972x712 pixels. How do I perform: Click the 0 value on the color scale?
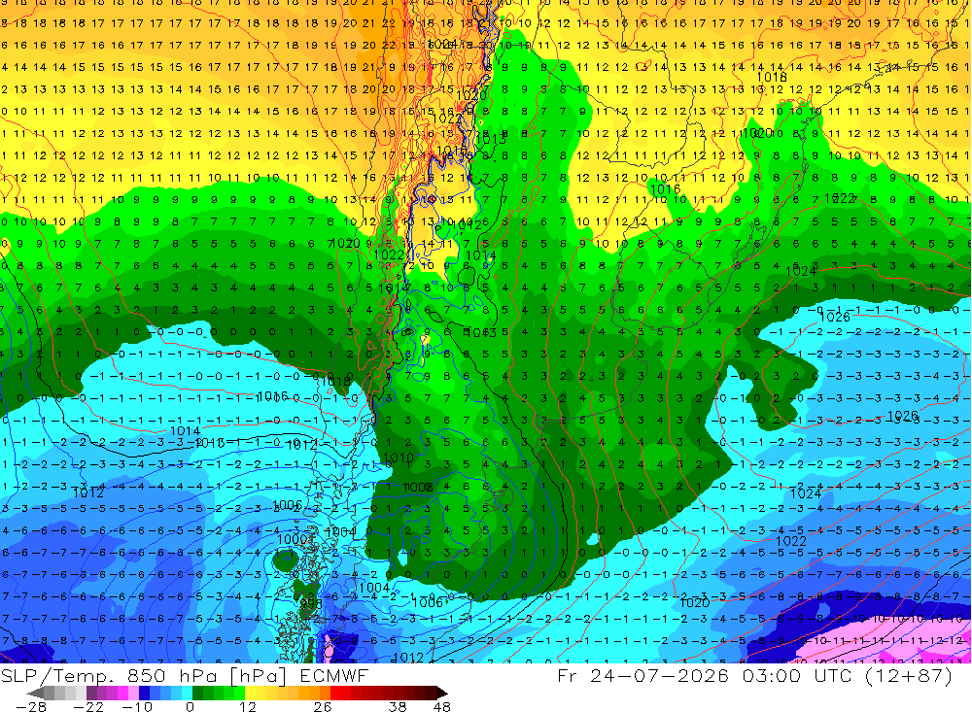190,706
